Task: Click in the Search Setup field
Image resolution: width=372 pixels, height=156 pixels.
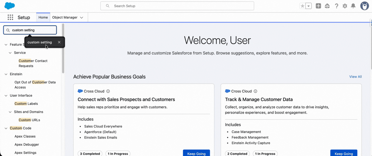Action: click(x=177, y=6)
